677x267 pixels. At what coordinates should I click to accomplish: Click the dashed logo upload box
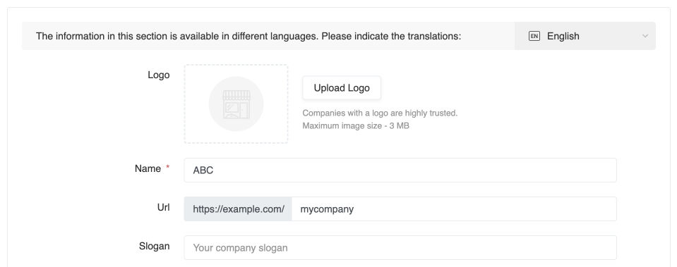[x=236, y=104]
